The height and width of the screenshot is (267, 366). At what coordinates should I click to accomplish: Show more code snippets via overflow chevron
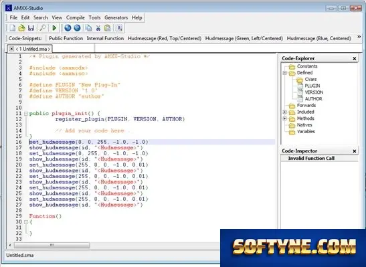click(x=359, y=37)
